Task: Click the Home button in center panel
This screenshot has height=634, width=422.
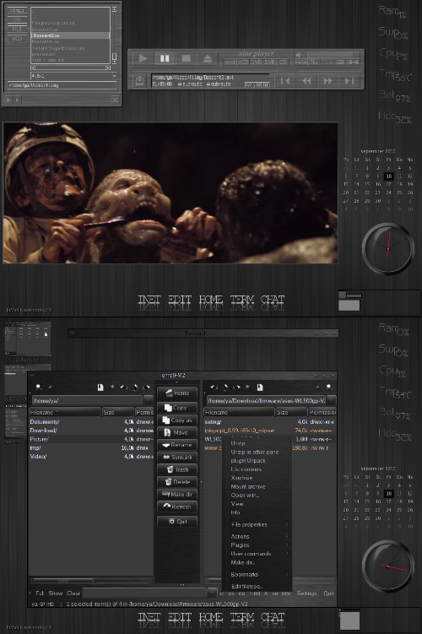Action: pos(177,393)
